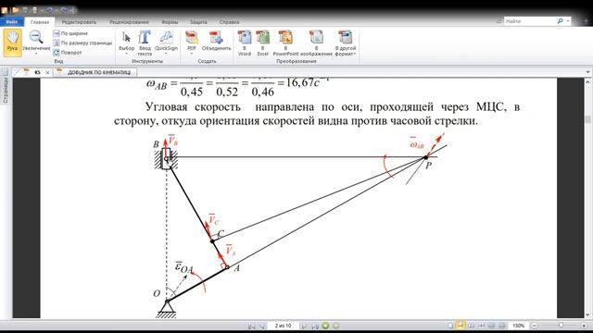Click the Найти search field
Screen dimensions: 593x333
point(529,21)
